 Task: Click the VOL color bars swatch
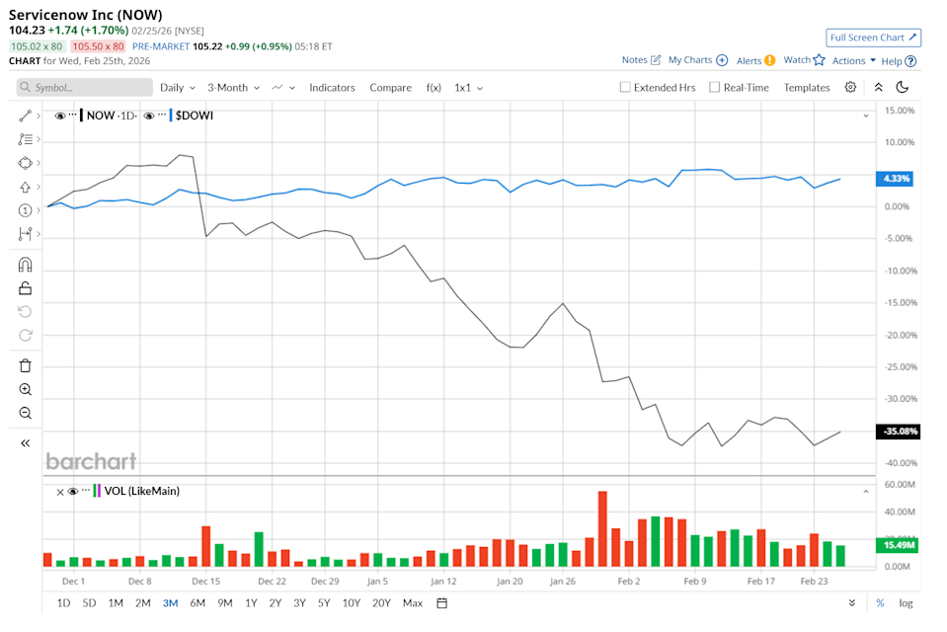tap(97, 491)
